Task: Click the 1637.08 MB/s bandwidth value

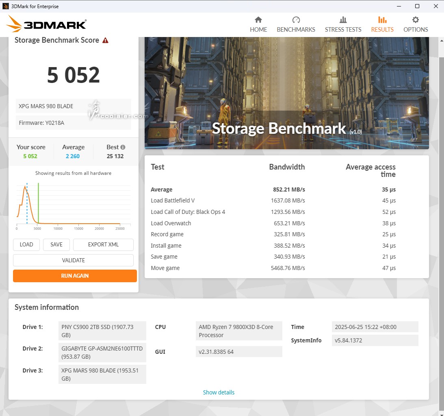Action: pos(288,200)
